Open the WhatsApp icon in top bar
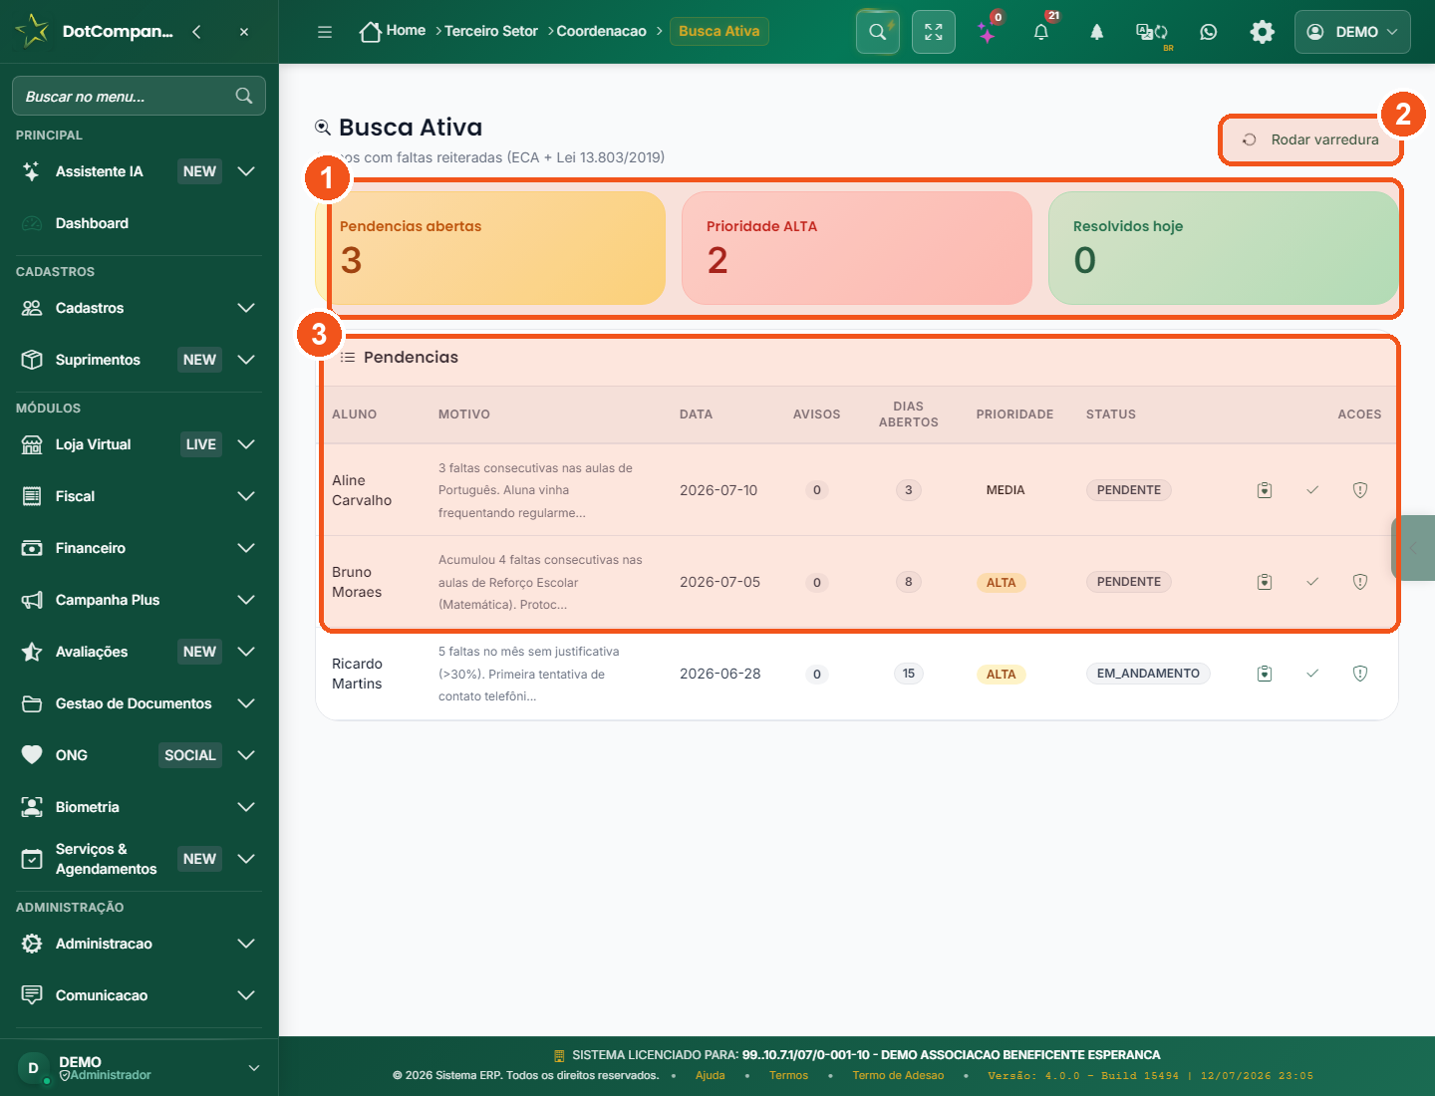Screen dimensions: 1435x1096 point(1209,32)
